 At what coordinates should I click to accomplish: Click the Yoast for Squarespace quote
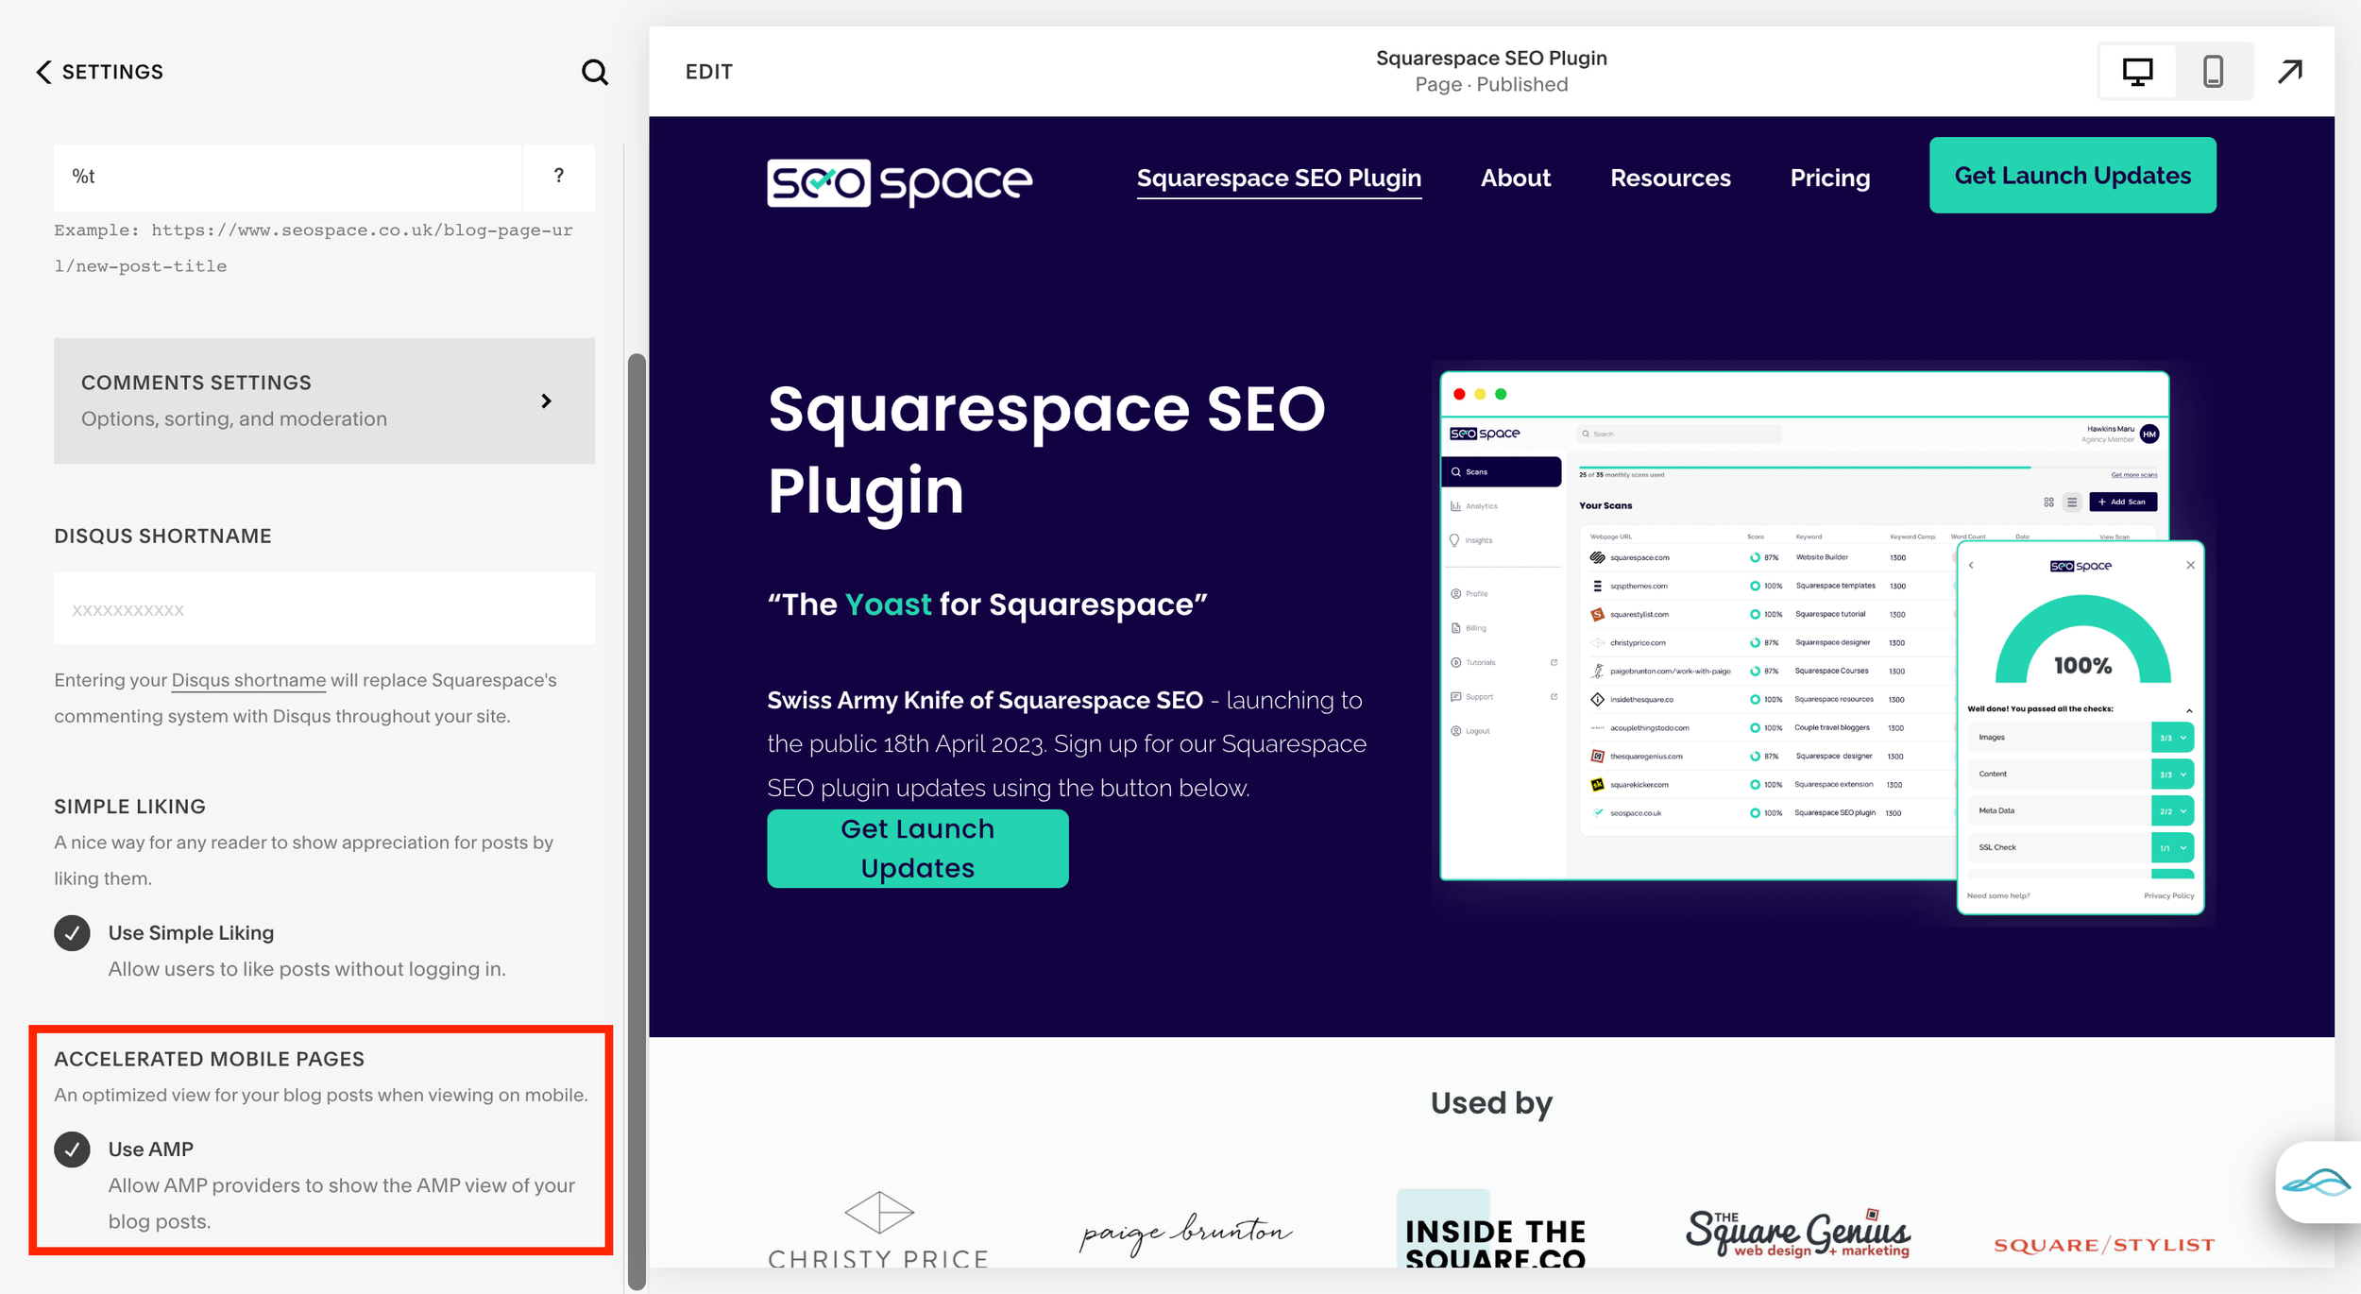point(987,604)
